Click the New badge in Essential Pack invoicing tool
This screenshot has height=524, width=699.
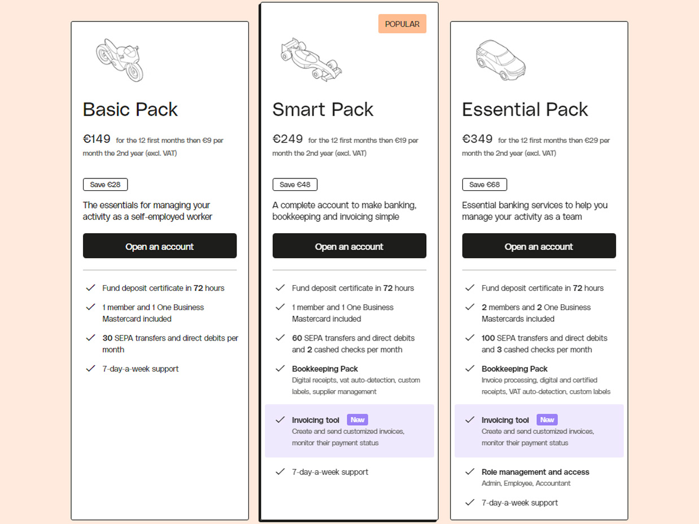pos(547,420)
